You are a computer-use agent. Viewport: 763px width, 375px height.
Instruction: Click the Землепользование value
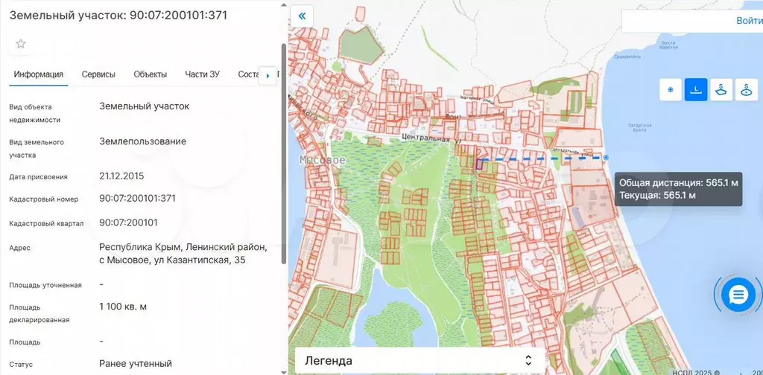[x=142, y=141]
